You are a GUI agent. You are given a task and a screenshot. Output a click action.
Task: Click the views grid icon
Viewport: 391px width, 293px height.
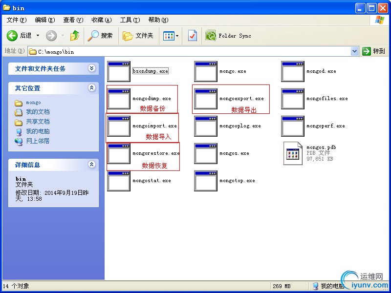169,36
